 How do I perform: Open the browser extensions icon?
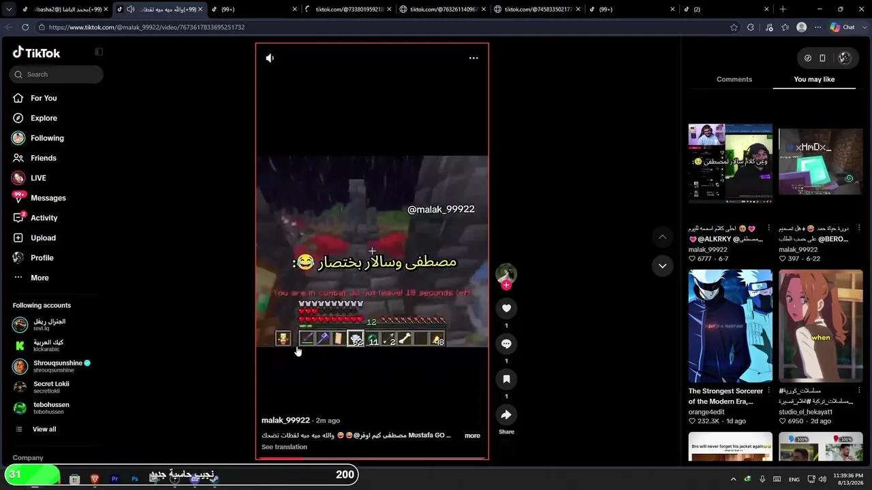(x=751, y=27)
